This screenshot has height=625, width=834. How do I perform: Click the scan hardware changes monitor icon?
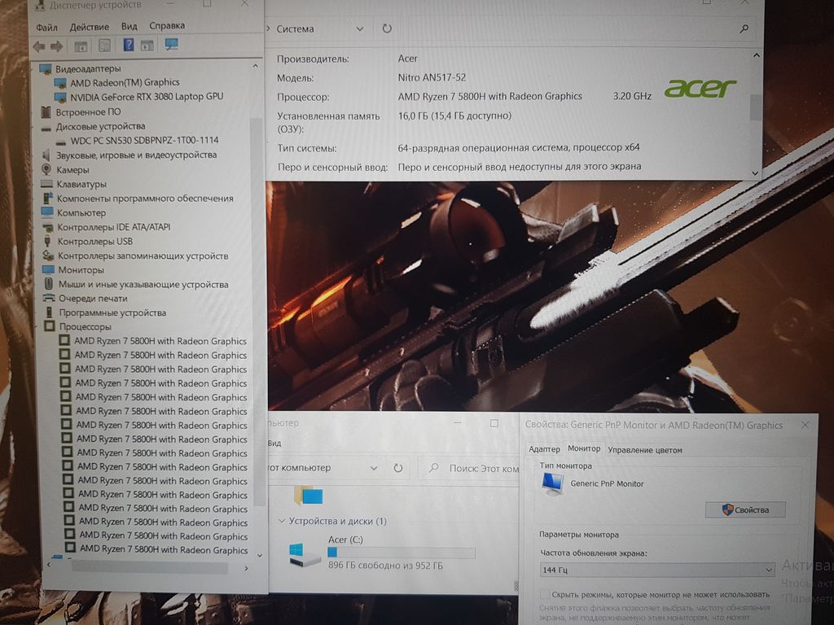pyautogui.click(x=171, y=44)
